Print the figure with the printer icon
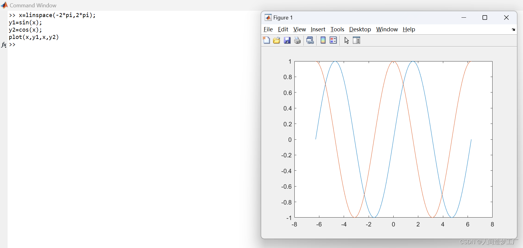The width and height of the screenshot is (523, 248). 297,40
